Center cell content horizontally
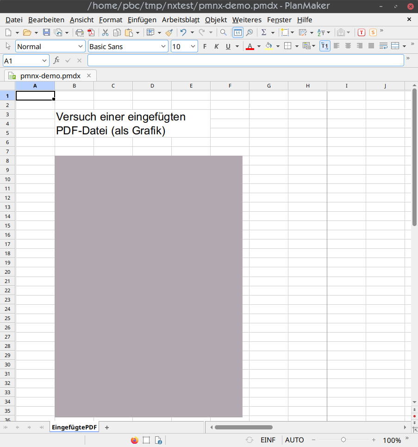The height and width of the screenshot is (447, 418). click(348, 45)
